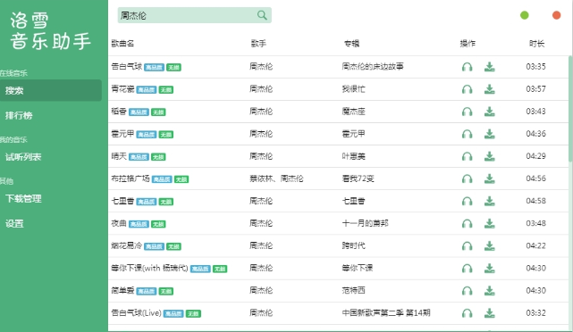573x332 pixels.
Task: Click the search magnifier icon
Action: point(262,15)
